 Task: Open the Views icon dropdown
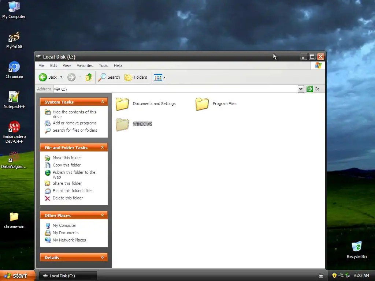[159, 77]
